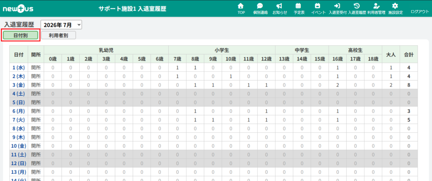Open date link 3 (金)
The image size is (432, 181).
point(19,85)
